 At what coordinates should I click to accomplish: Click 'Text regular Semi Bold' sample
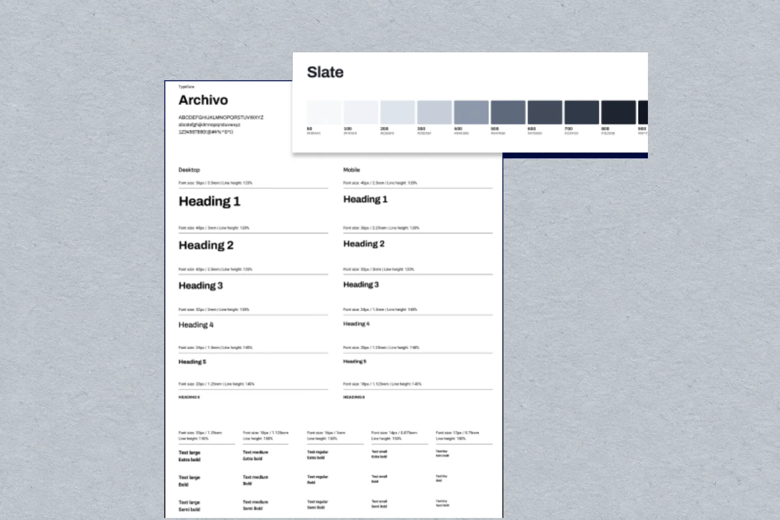coord(318,504)
